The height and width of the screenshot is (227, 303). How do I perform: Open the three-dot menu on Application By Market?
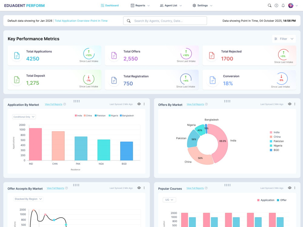click(x=144, y=104)
